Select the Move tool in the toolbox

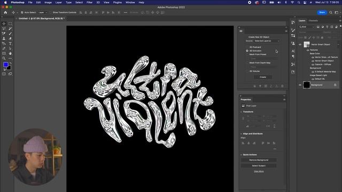(x=4, y=23)
